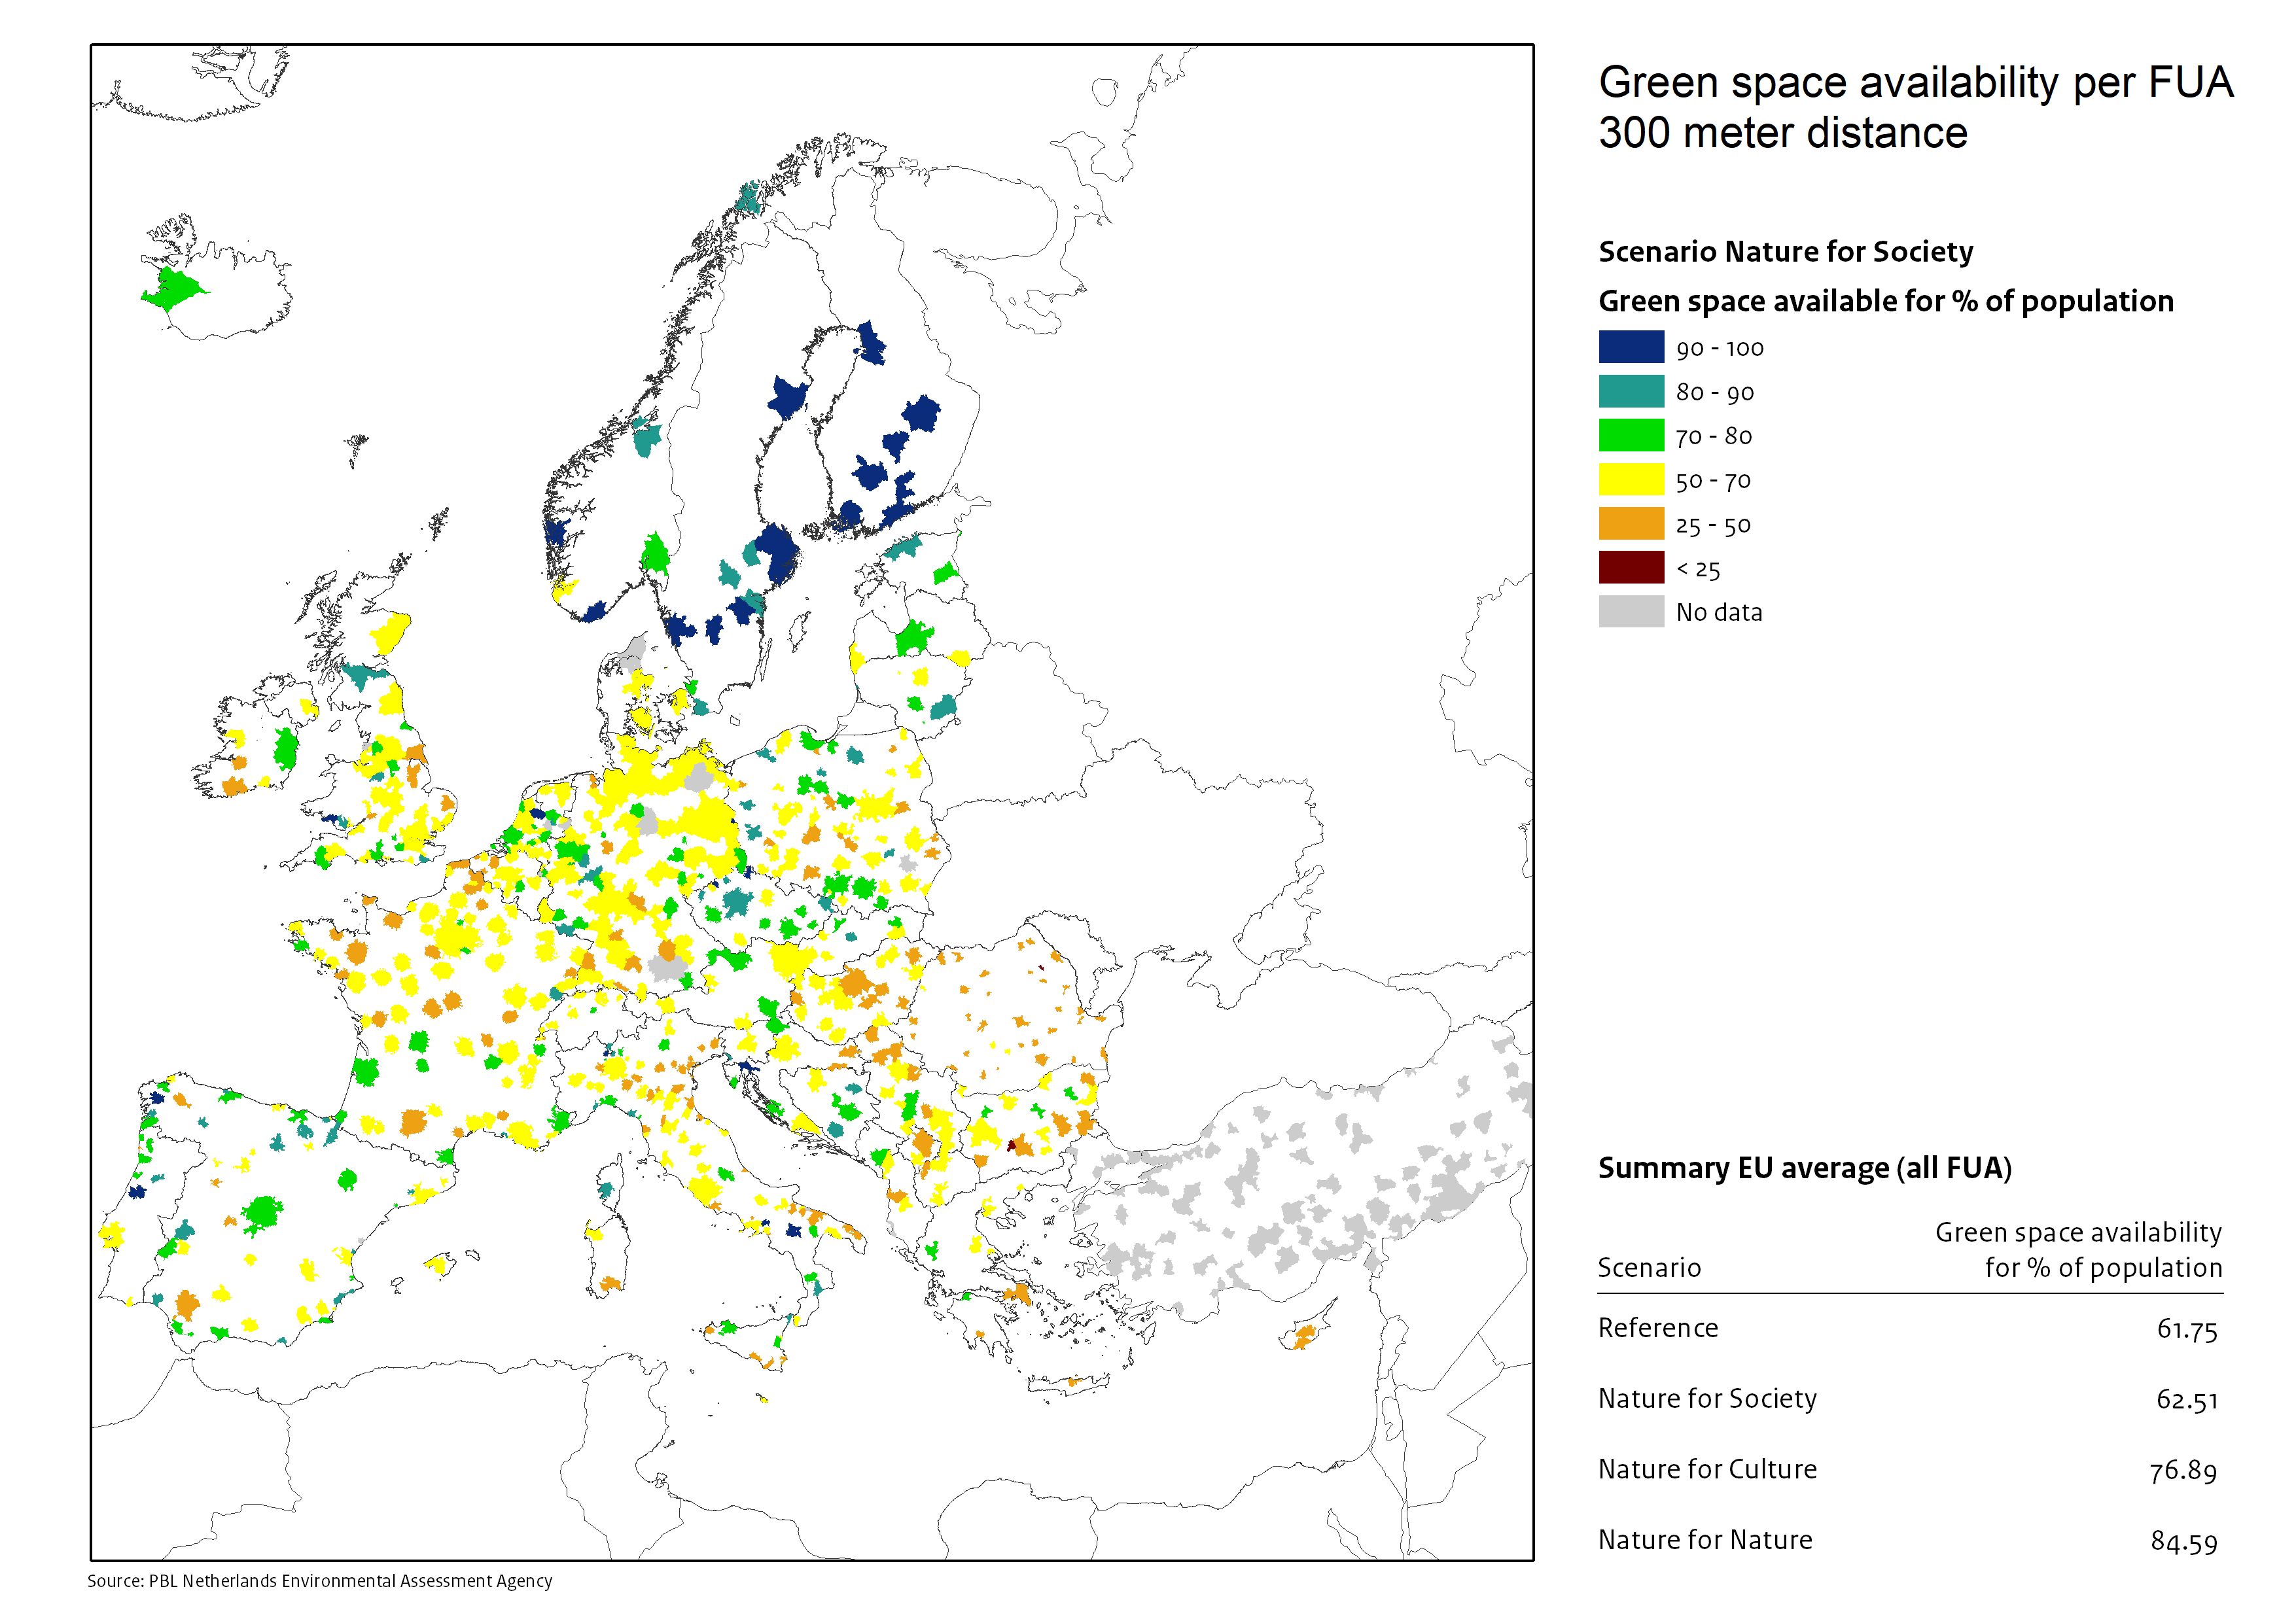Screen dimensions: 2296x1623
Task: Click the 'Nature for Culture' row label
Action: [1707, 1469]
